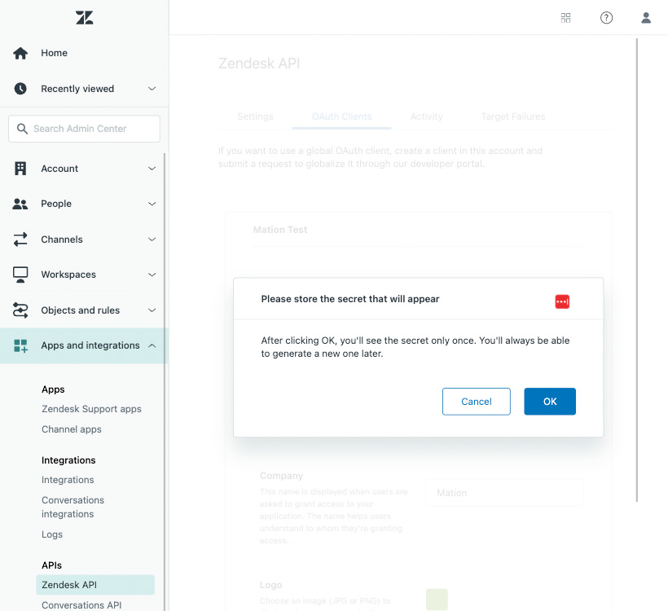
Task: Click the Objects and rules icon
Action: pyautogui.click(x=20, y=310)
